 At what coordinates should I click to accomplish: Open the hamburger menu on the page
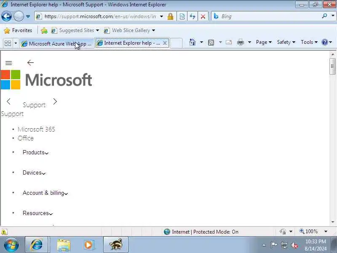pyautogui.click(x=8, y=63)
